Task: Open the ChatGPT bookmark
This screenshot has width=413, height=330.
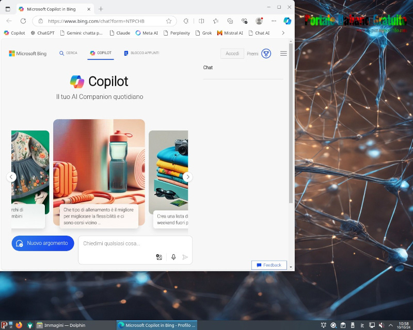Action: pos(43,33)
